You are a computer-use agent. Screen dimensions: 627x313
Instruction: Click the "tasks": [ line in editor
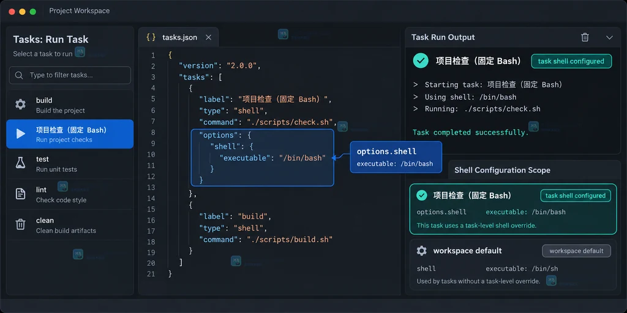click(200, 77)
